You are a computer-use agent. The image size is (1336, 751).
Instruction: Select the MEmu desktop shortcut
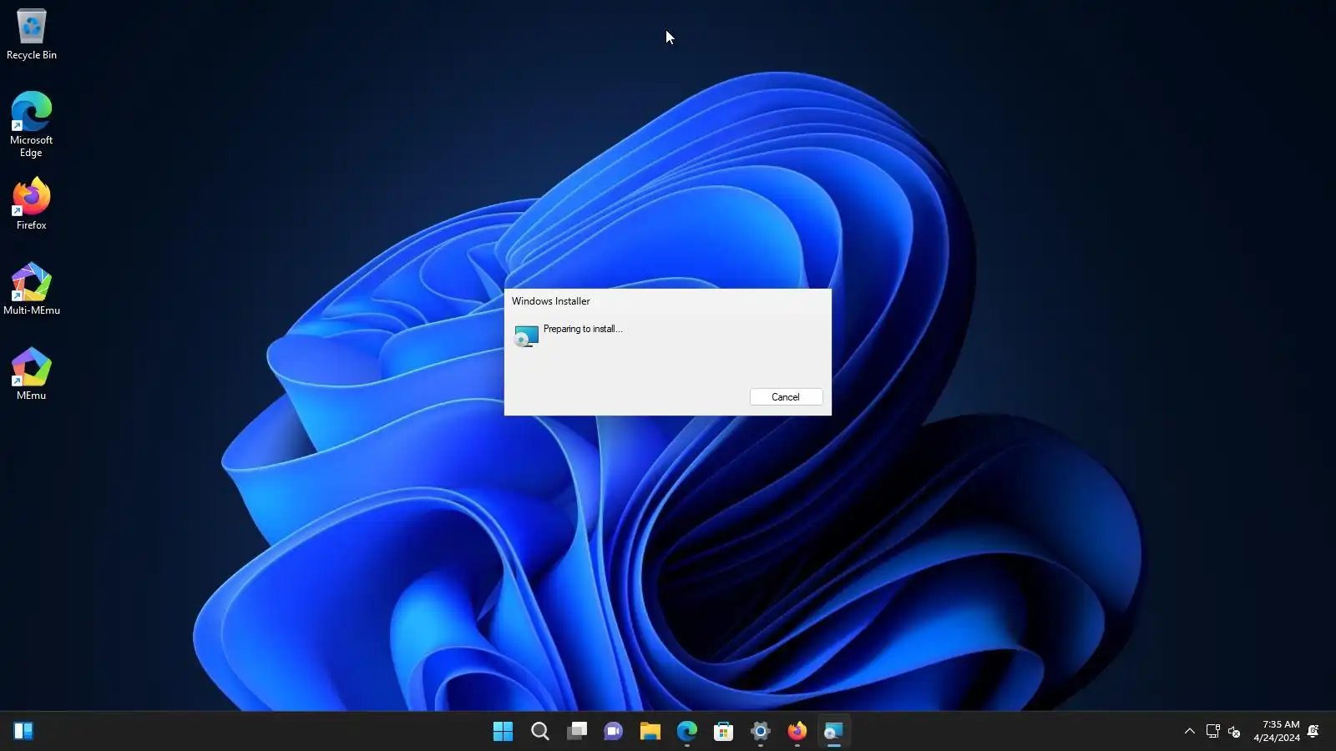coord(32,374)
